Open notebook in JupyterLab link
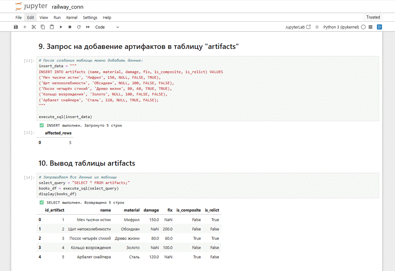The height and width of the screenshot is (271, 395). pyautogui.click(x=298, y=27)
